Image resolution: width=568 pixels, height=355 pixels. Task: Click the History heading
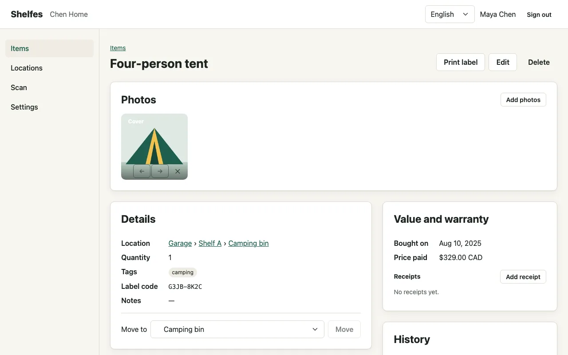coord(412,339)
